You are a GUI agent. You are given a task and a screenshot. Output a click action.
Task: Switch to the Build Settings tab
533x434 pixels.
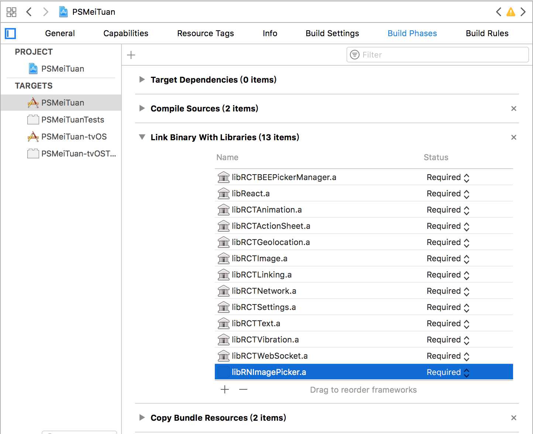tap(332, 34)
